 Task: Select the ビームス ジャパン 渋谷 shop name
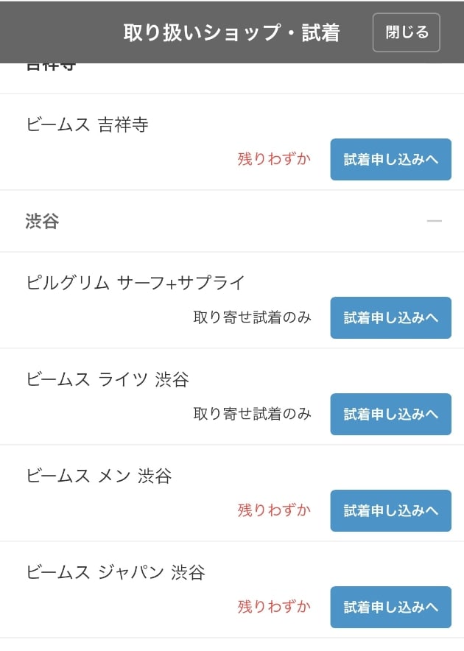coord(116,572)
